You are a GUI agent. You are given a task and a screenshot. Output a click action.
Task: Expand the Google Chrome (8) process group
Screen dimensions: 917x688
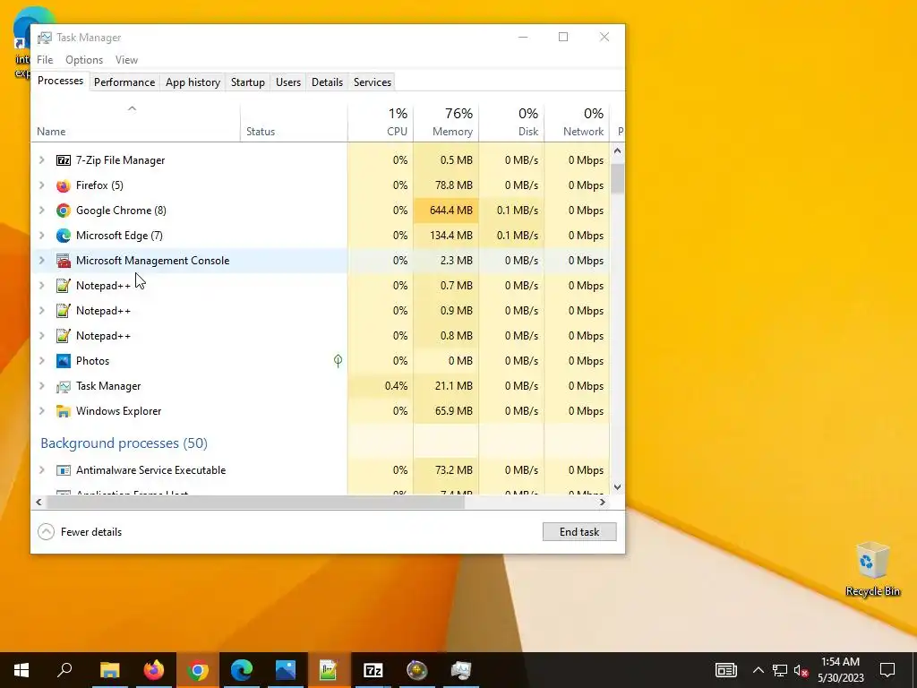tap(41, 210)
